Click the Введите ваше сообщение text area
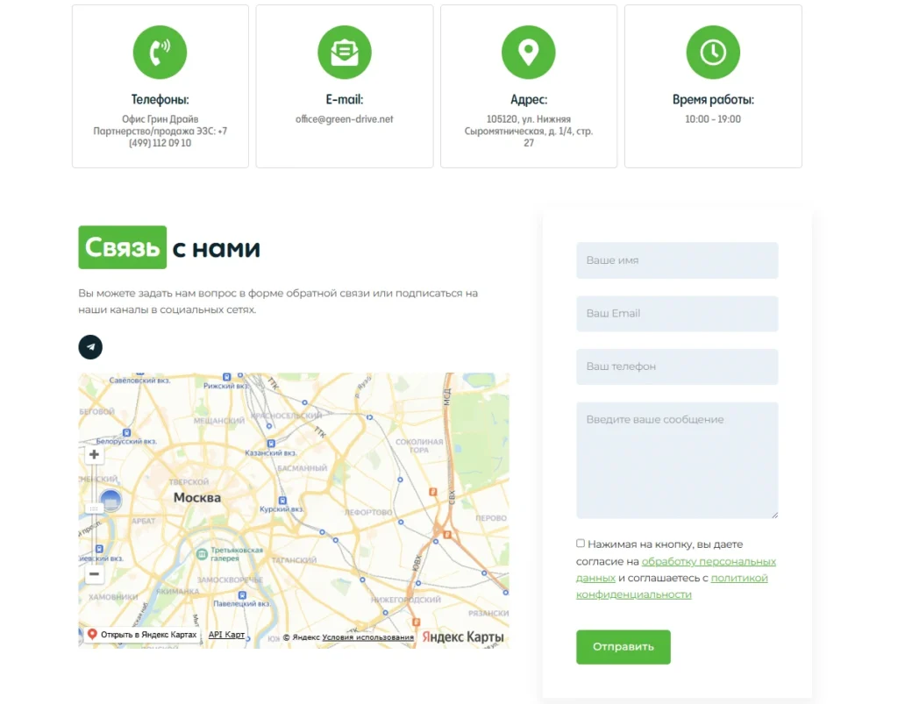 (677, 460)
